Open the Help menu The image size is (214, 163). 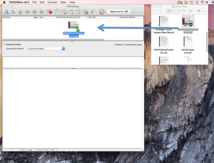point(72,2)
